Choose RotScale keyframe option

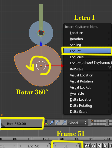(x=77, y=69)
